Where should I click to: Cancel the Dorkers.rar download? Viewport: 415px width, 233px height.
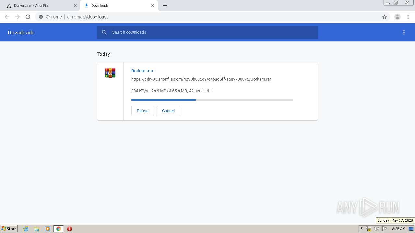point(168,111)
